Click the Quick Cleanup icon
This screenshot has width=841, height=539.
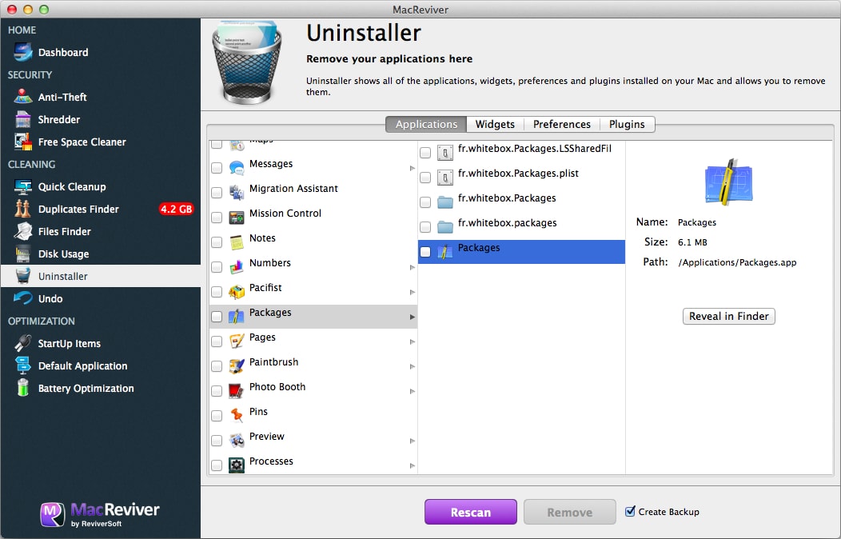click(23, 186)
